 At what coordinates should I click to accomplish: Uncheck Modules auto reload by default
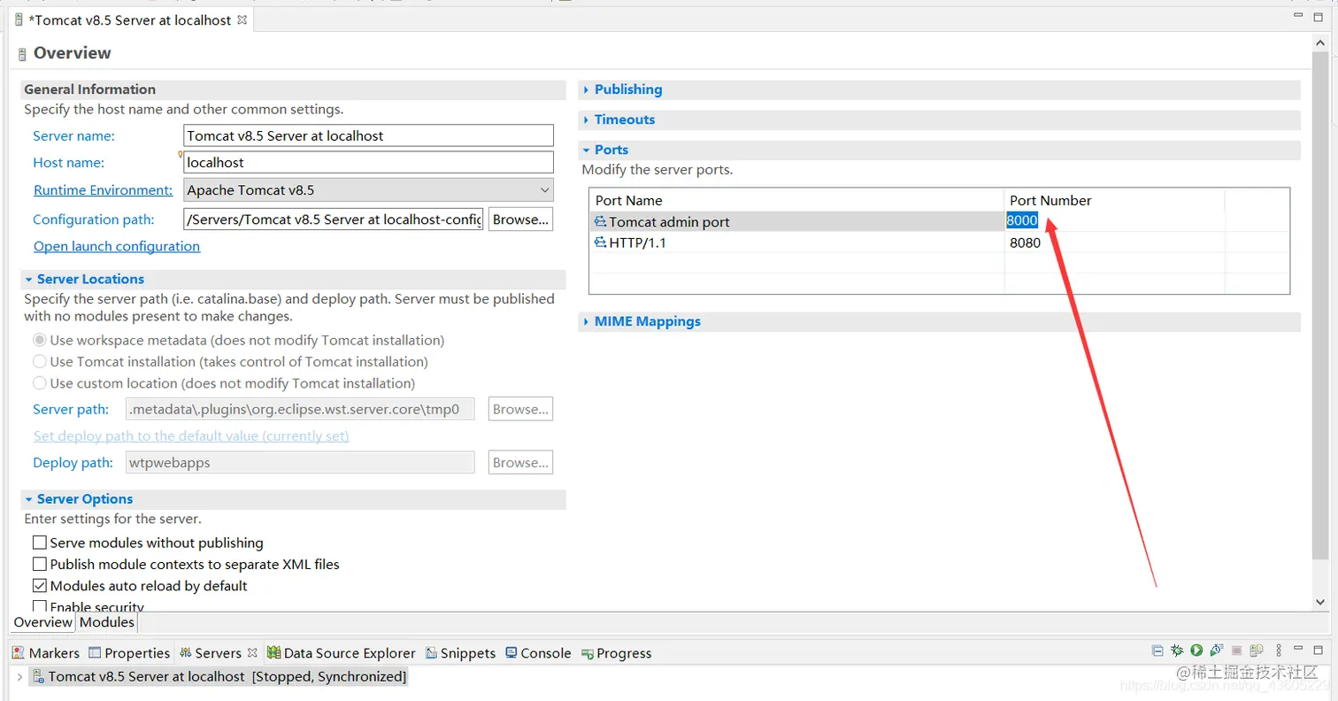40,586
